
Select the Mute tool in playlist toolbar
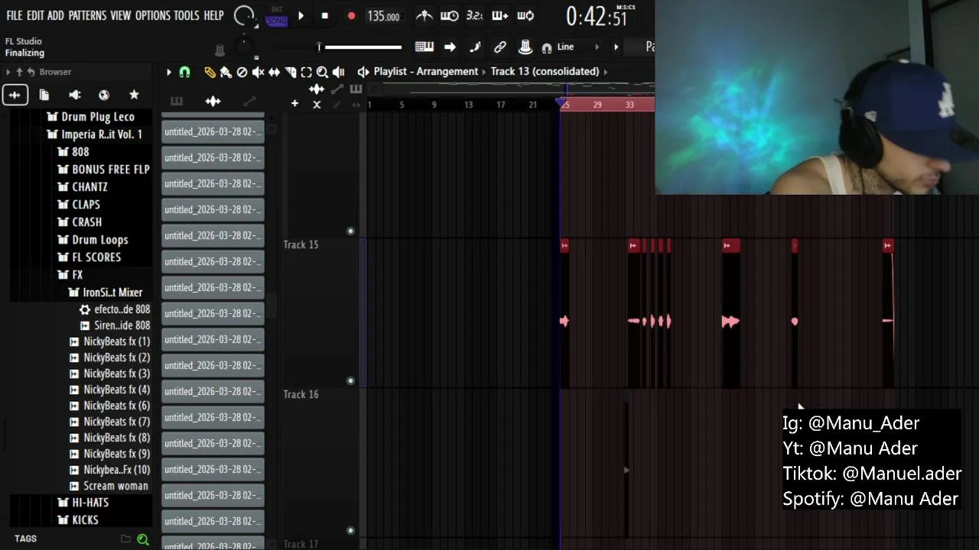coord(258,72)
